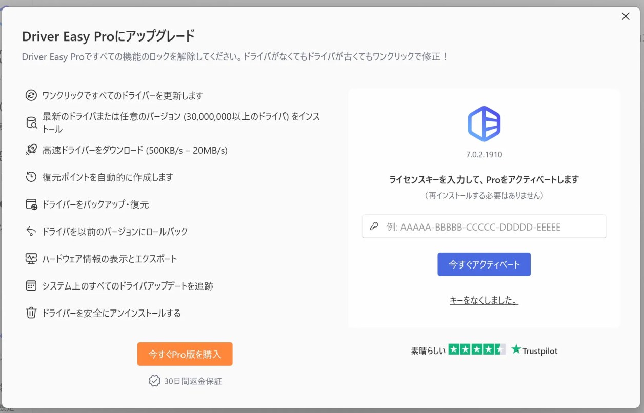The width and height of the screenshot is (644, 413).
Task: Click the 今すぐアクティベート button
Action: click(484, 264)
